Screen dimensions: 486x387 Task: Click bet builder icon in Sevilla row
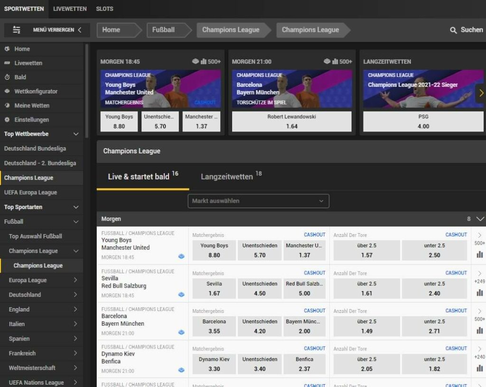coord(181,294)
